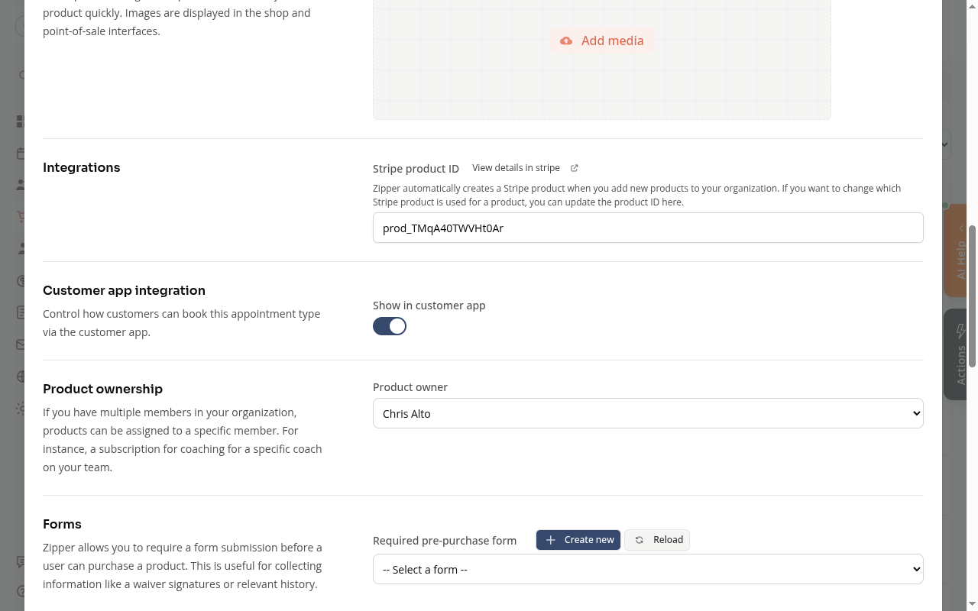This screenshot has width=978, height=611.
Task: Click the Integrations section heading
Action: pyautogui.click(x=82, y=168)
